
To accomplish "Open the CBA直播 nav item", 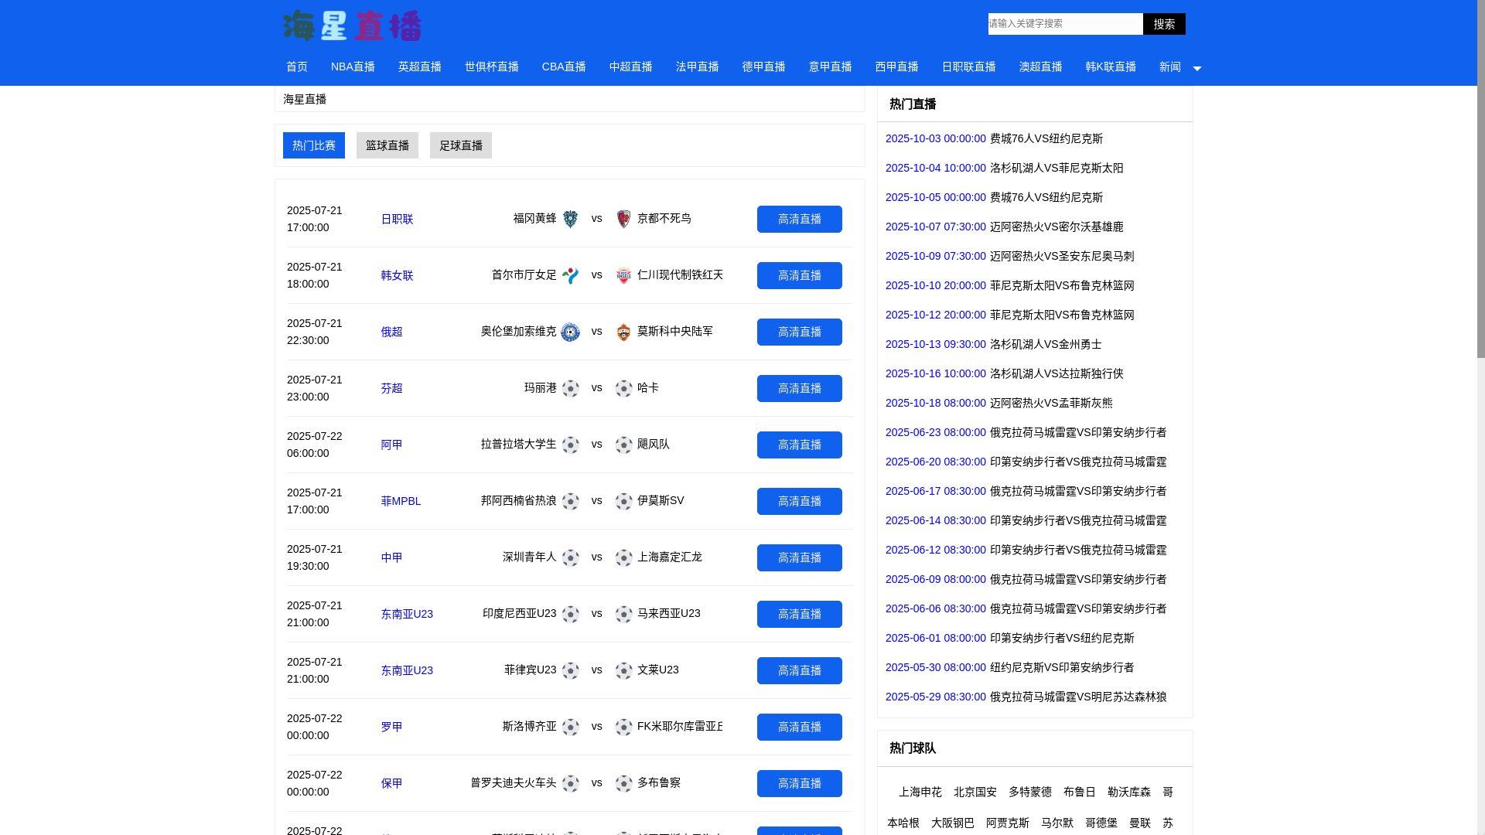I will coord(564,66).
